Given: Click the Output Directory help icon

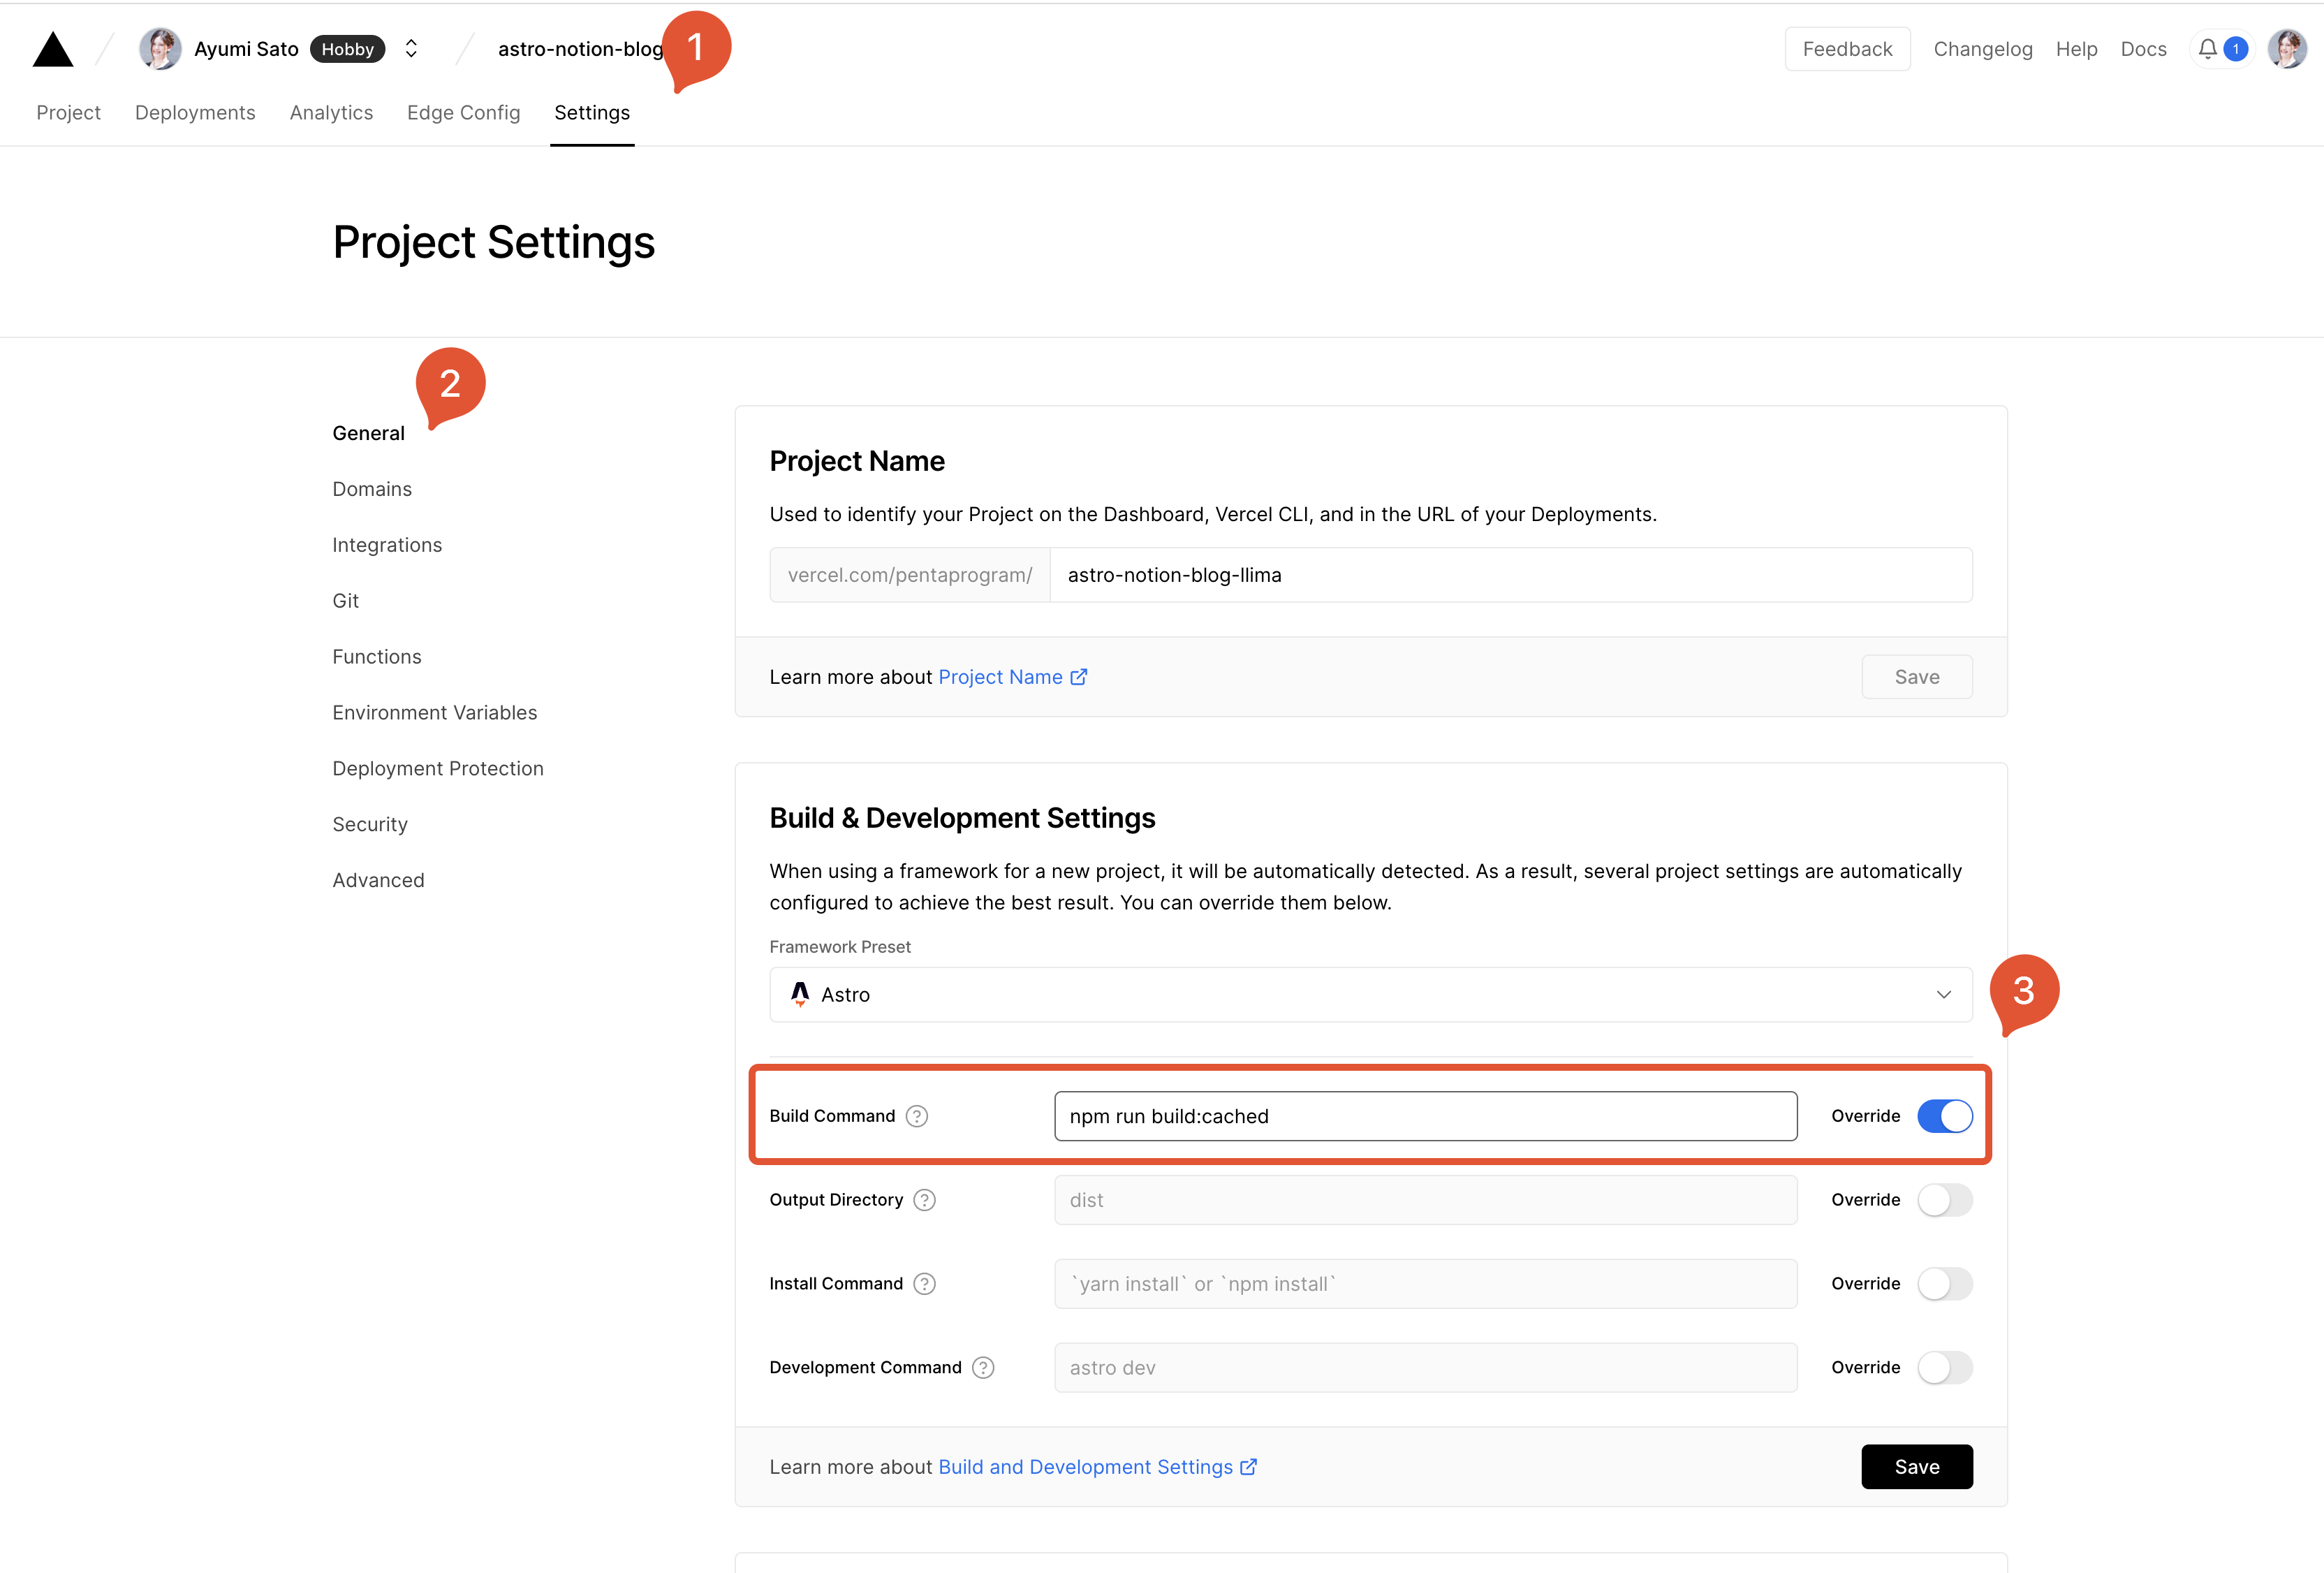Looking at the screenshot, I should click(x=924, y=1200).
